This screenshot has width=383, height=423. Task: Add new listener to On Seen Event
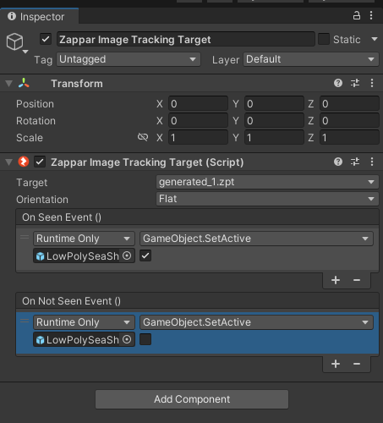pyautogui.click(x=336, y=280)
